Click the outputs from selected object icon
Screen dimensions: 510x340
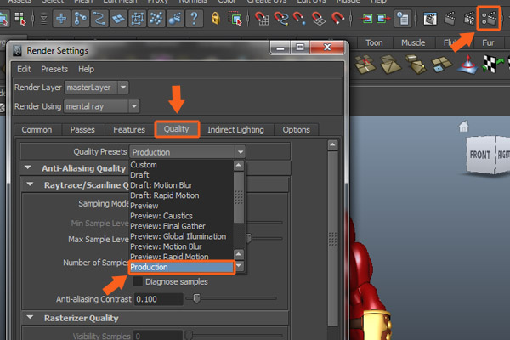pyautogui.click(x=383, y=19)
